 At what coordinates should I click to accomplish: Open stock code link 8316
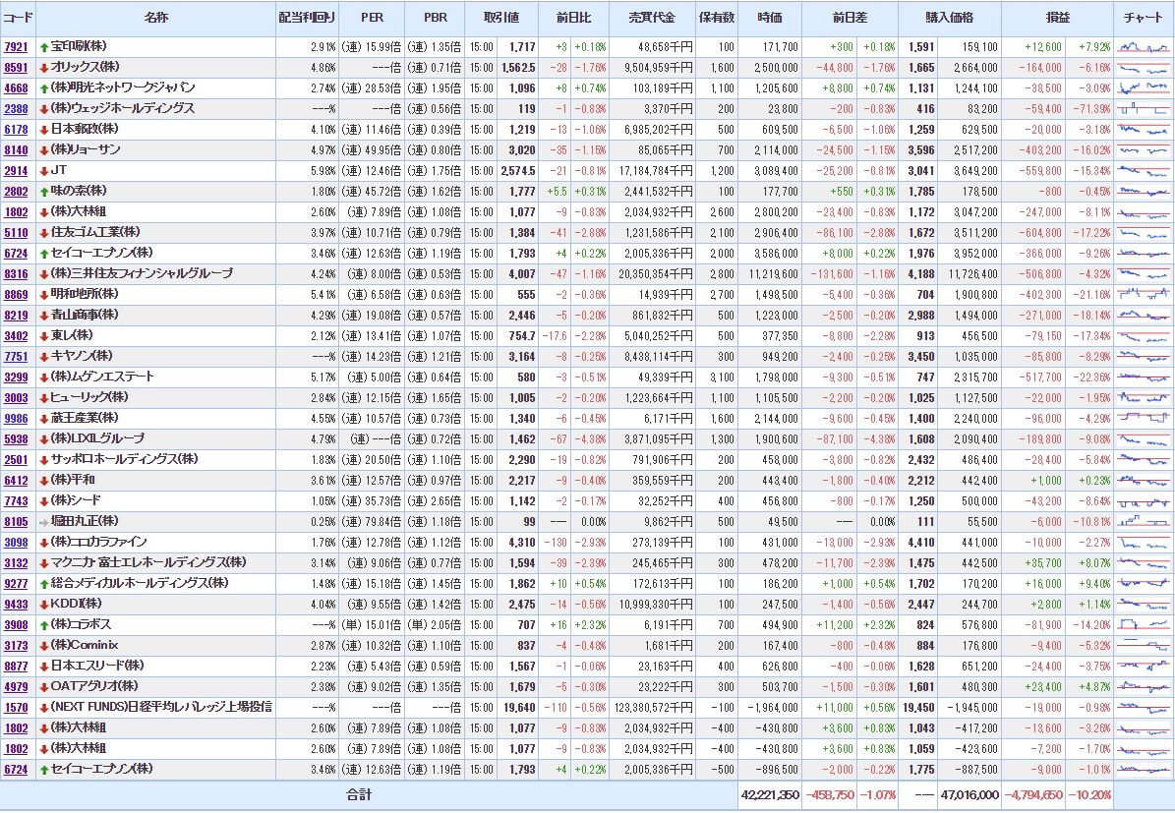pos(16,273)
